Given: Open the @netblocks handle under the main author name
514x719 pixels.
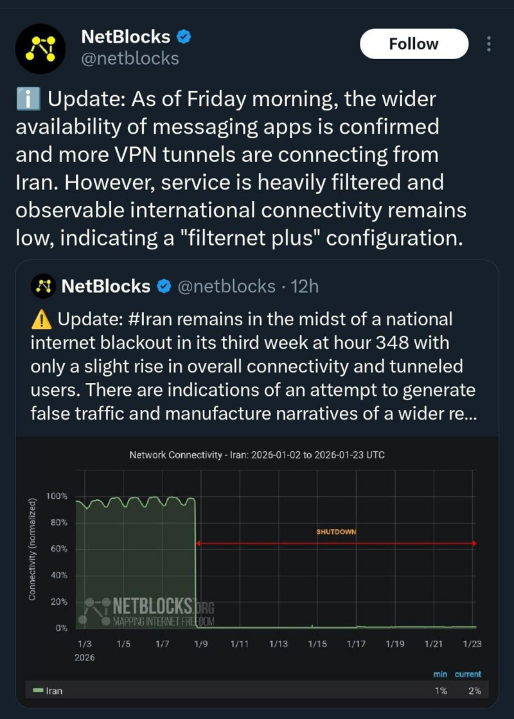Looking at the screenshot, I should [x=130, y=59].
